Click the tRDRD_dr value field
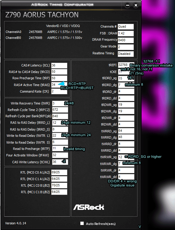This screenshot has width=175, height=230. [126, 91]
